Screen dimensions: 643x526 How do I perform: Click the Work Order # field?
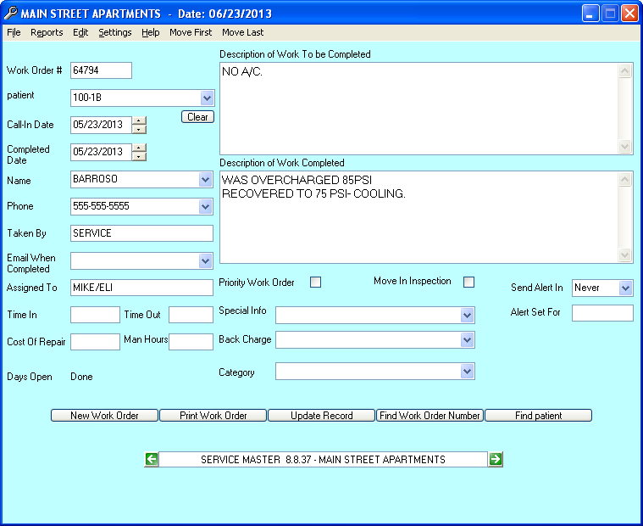(102, 70)
